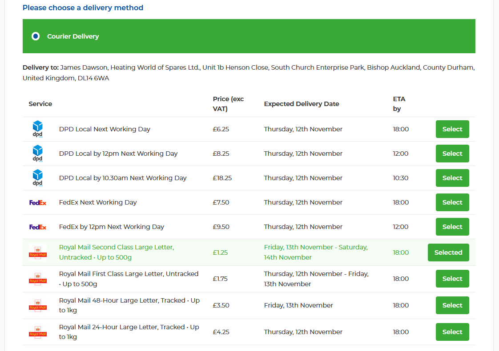Click DPD logo in the 10.30am service row
499x351 pixels.
coord(37,178)
